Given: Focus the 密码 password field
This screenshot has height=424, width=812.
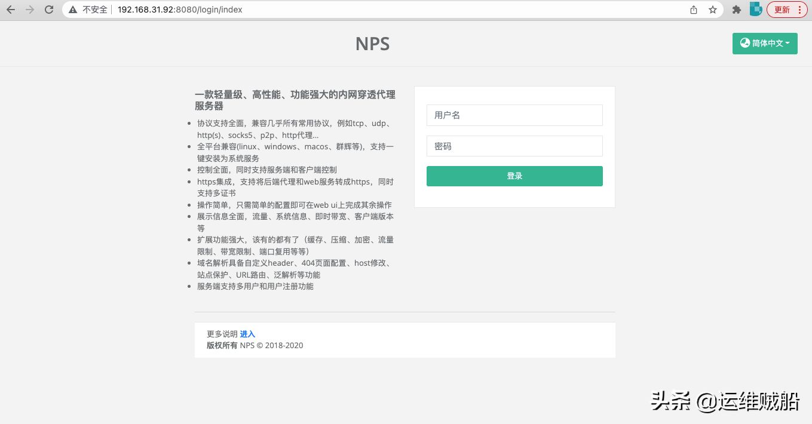Looking at the screenshot, I should [514, 146].
